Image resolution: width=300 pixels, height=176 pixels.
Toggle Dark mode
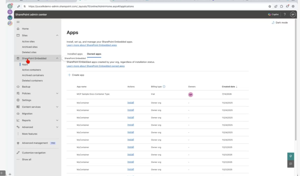(x=280, y=23)
